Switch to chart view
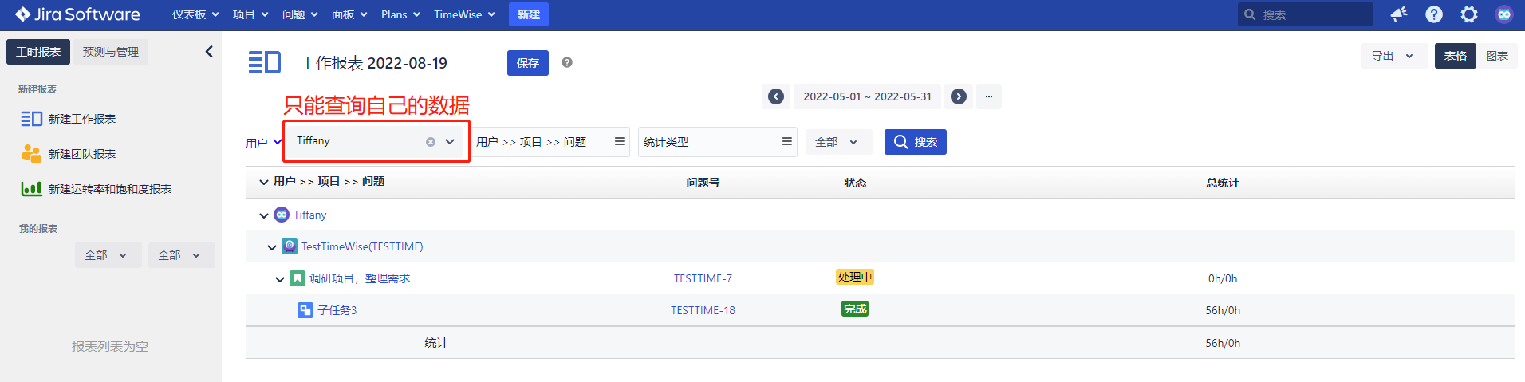The height and width of the screenshot is (382, 1525). 1497,56
